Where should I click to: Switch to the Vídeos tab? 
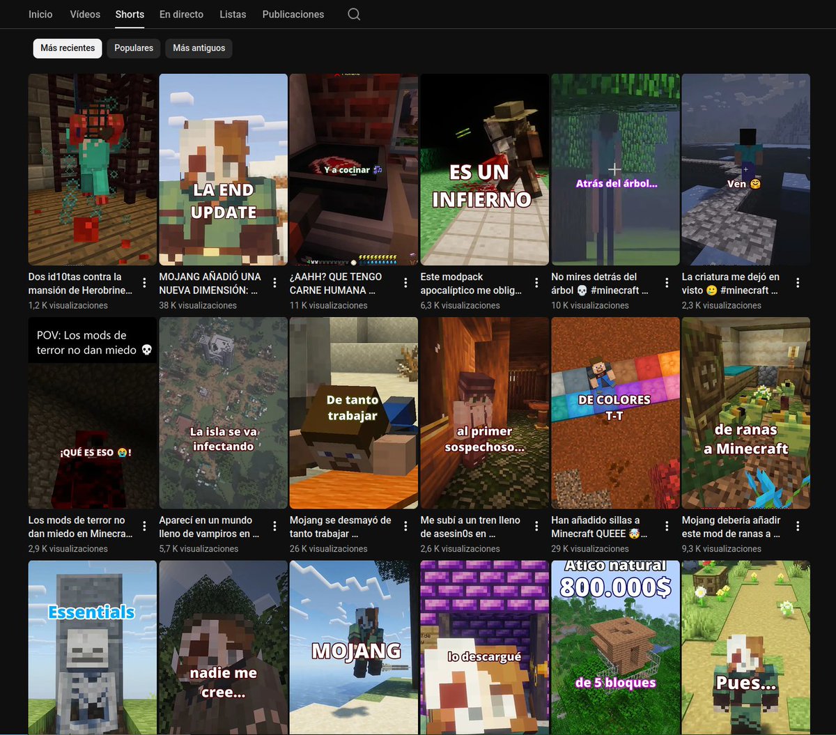(x=85, y=14)
